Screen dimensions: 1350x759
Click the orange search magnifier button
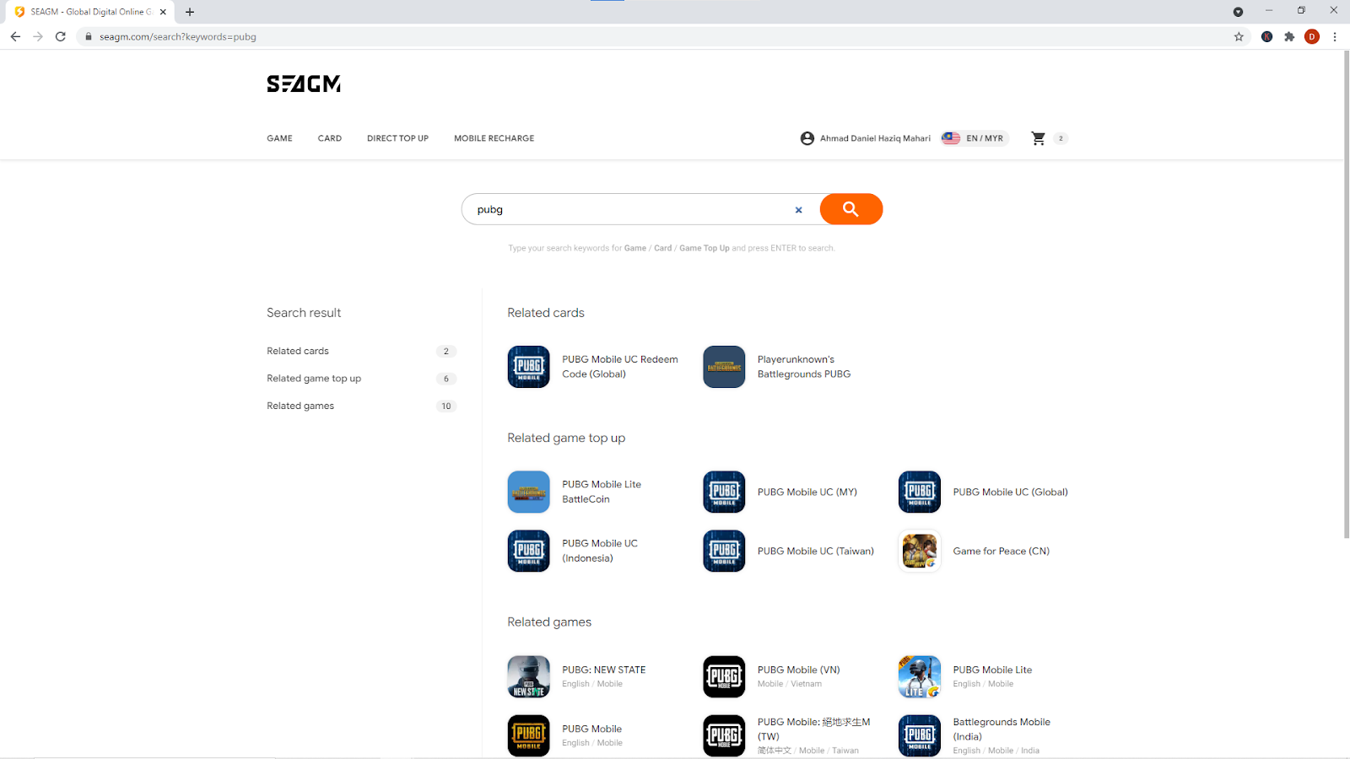click(850, 209)
